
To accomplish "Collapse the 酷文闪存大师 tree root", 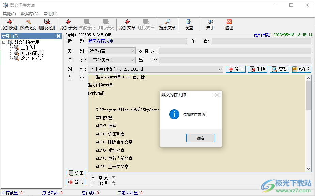I will tap(4, 42).
